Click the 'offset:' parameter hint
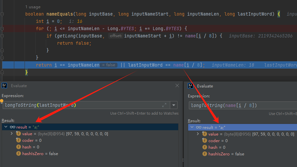 click(116, 36)
